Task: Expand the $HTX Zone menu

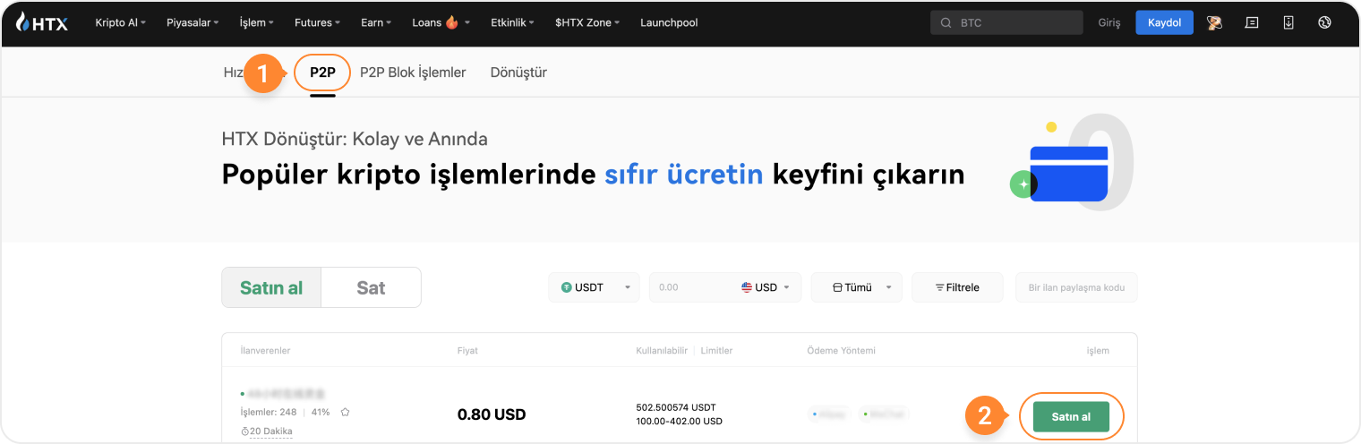Action: pyautogui.click(x=588, y=22)
